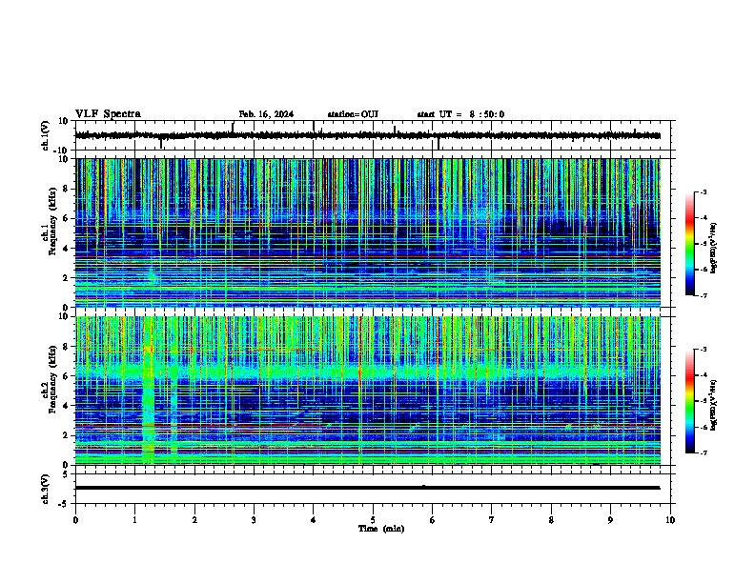Click the ch.2 spectrogram color scale bar
The image size is (755, 583).
(x=690, y=401)
